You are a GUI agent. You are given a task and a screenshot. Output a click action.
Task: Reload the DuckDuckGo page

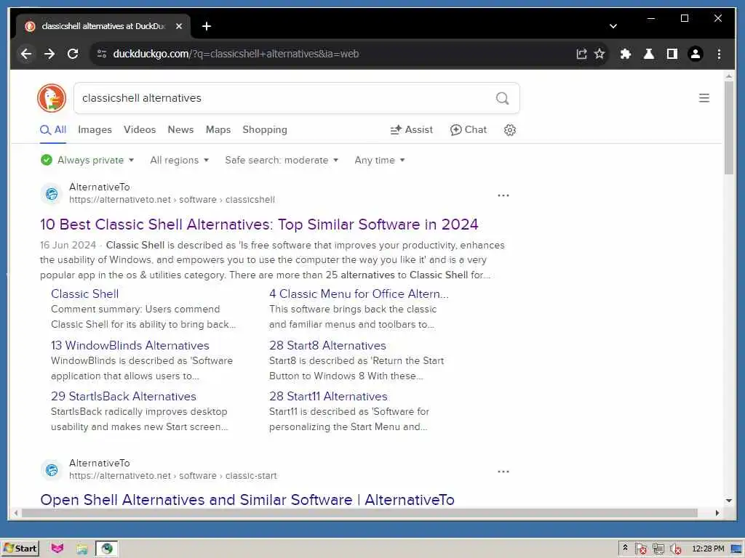tap(73, 54)
